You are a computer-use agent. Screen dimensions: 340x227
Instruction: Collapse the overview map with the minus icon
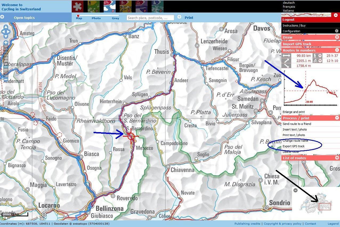click(x=295, y=190)
